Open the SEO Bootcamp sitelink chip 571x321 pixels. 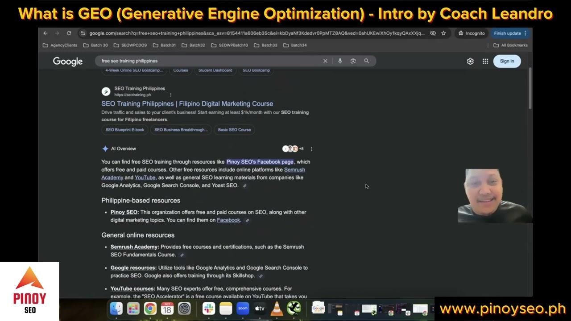click(256, 70)
